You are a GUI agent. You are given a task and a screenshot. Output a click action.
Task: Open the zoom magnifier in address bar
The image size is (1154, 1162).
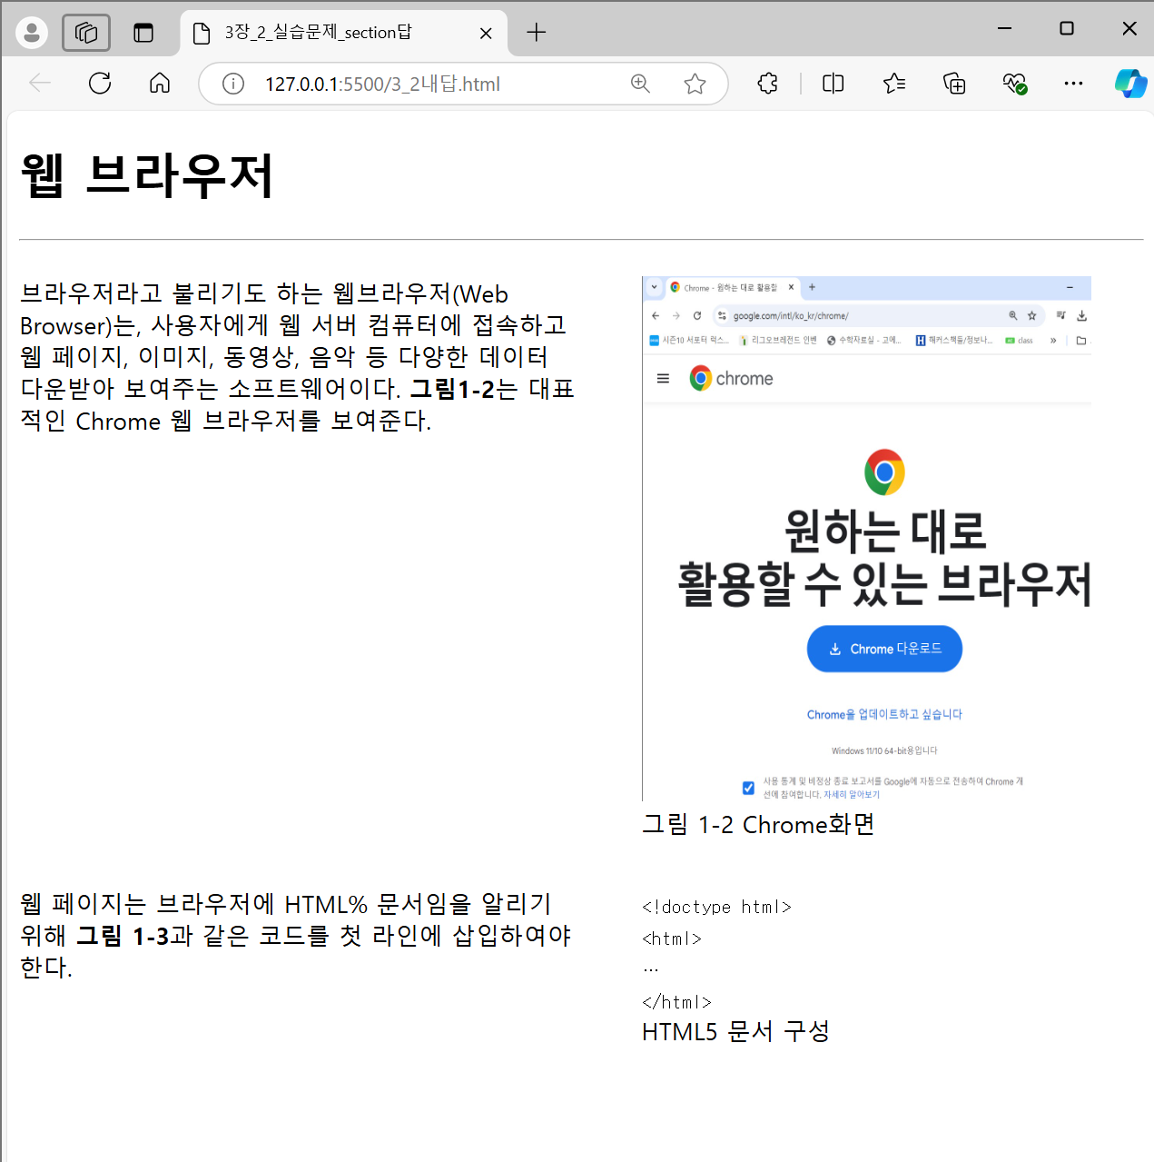point(640,84)
